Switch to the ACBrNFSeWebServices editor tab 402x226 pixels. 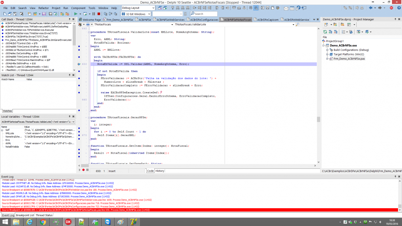tap(169, 20)
